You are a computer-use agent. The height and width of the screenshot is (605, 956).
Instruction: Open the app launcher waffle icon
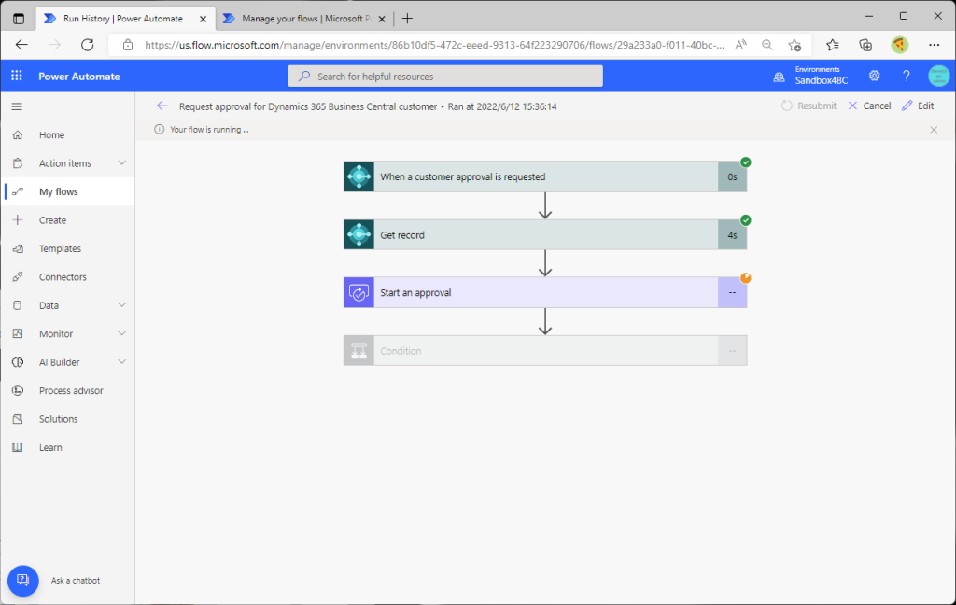point(17,76)
